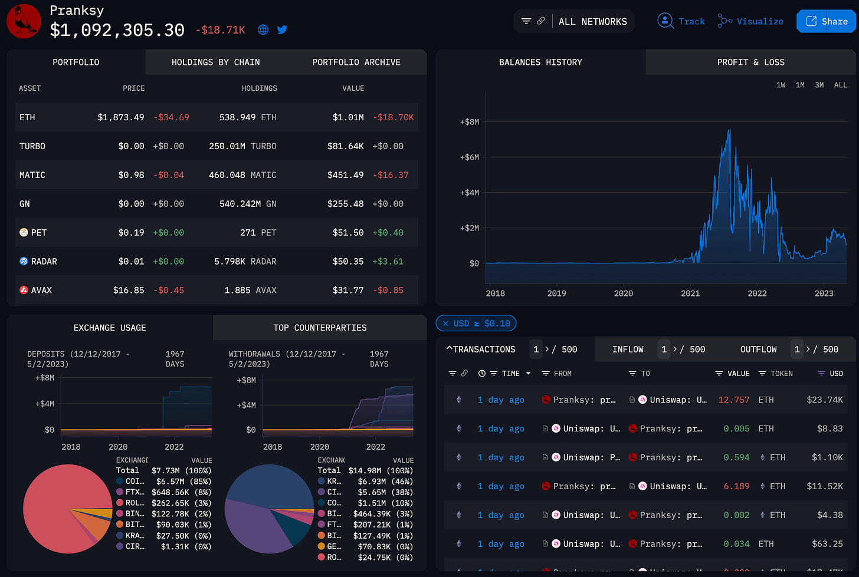Click the Share button
This screenshot has height=577, width=859.
(x=826, y=21)
